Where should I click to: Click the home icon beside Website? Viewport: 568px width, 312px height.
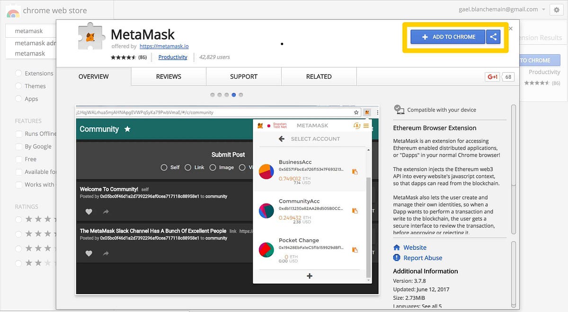pyautogui.click(x=397, y=247)
